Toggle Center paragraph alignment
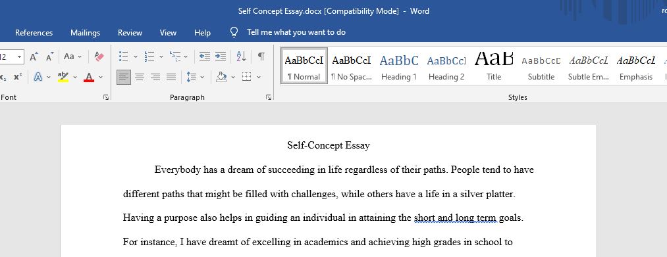The width and height of the screenshot is (667, 257). point(140,77)
